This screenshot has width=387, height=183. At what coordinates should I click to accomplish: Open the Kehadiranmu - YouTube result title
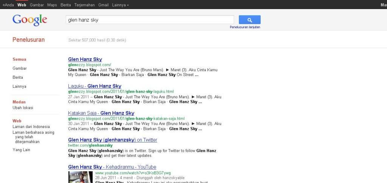click(x=112, y=167)
